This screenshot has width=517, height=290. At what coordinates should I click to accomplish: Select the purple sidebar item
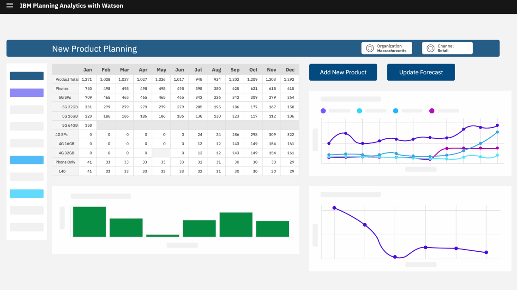tap(27, 93)
